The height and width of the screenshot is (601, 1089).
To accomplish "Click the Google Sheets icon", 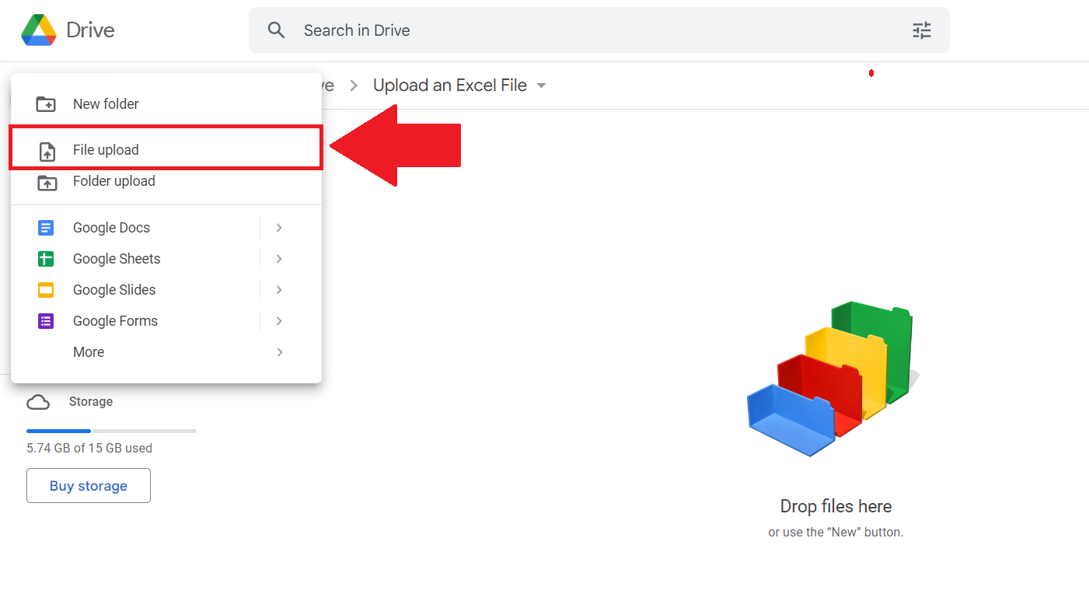I will (46, 259).
